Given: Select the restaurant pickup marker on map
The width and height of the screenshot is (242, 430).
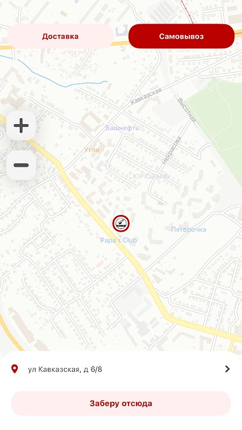Looking at the screenshot, I should click(x=121, y=224).
